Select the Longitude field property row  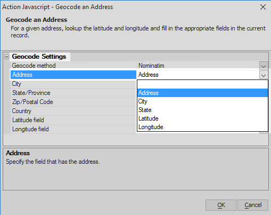(73, 129)
